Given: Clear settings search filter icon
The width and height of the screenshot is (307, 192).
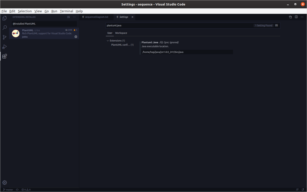Looking at the screenshot, I should (x=277, y=26).
